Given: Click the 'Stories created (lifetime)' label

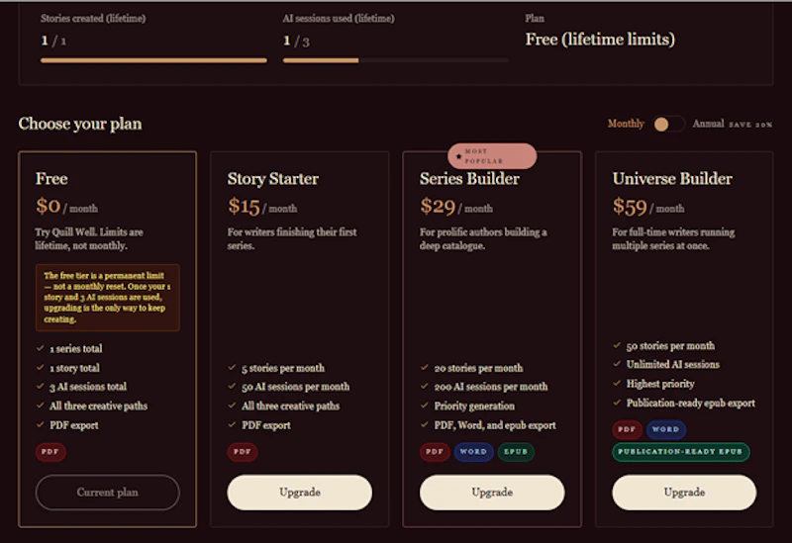Looking at the screenshot, I should point(93,18).
